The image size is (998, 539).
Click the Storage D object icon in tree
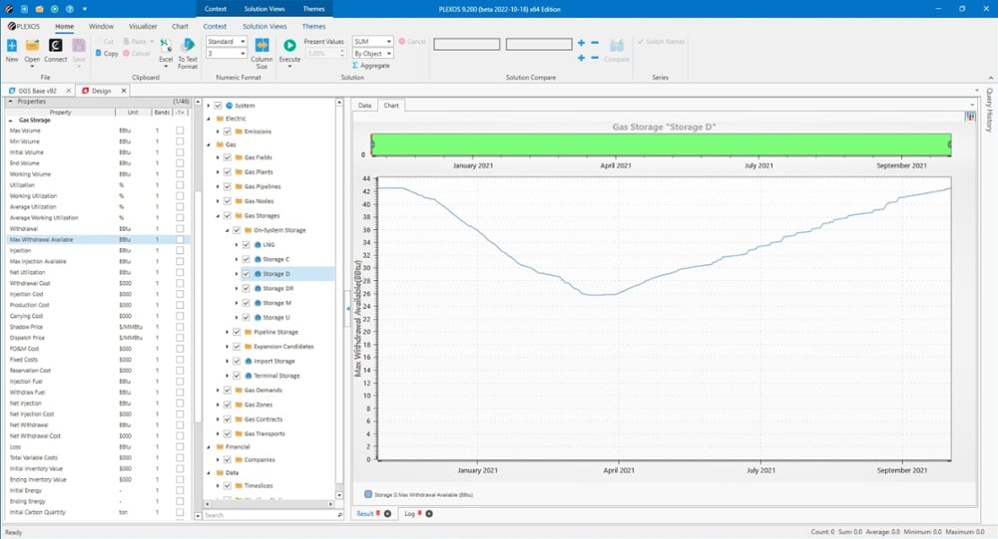click(257, 274)
